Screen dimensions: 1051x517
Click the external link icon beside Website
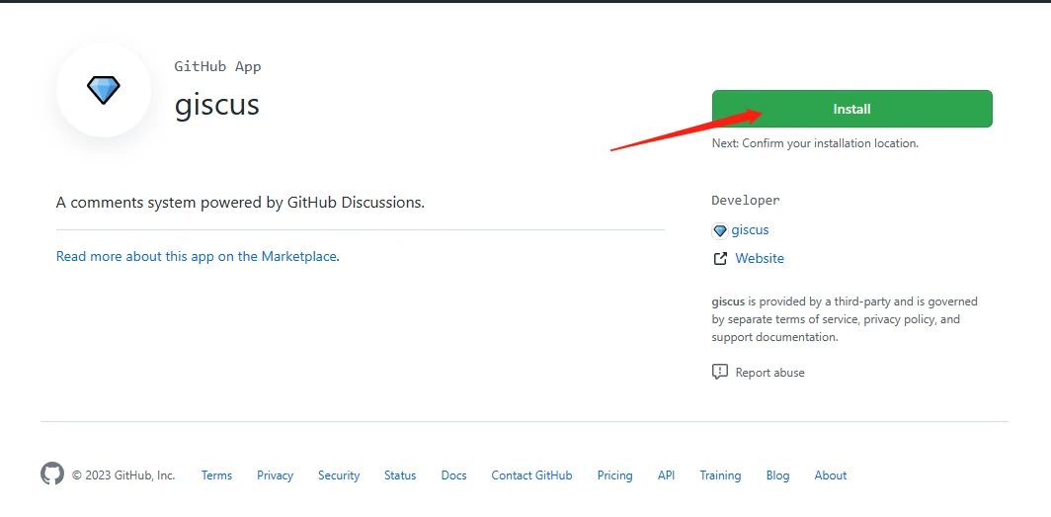[x=719, y=259]
